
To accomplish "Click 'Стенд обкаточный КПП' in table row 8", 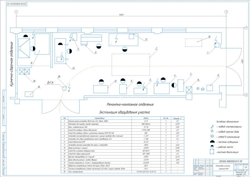I will [77, 142].
